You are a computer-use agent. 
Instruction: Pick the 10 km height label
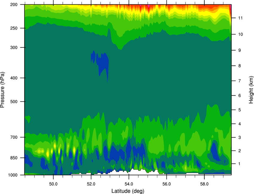pos(240,34)
